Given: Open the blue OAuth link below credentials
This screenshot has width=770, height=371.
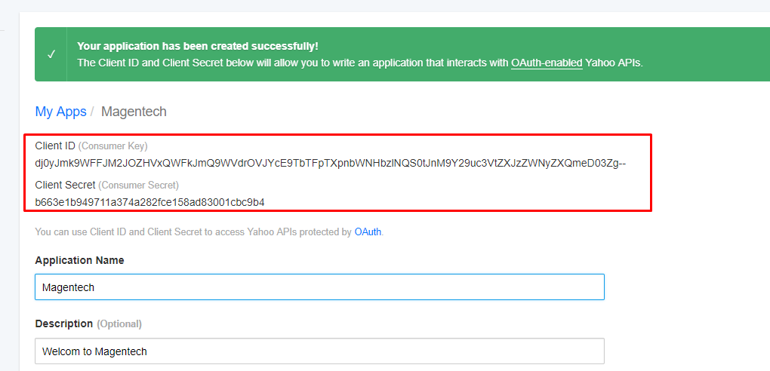Looking at the screenshot, I should (368, 231).
